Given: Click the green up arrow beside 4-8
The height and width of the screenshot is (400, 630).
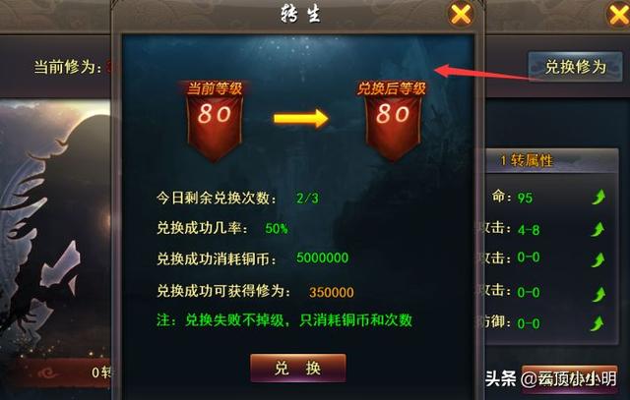Looking at the screenshot, I should 598,230.
